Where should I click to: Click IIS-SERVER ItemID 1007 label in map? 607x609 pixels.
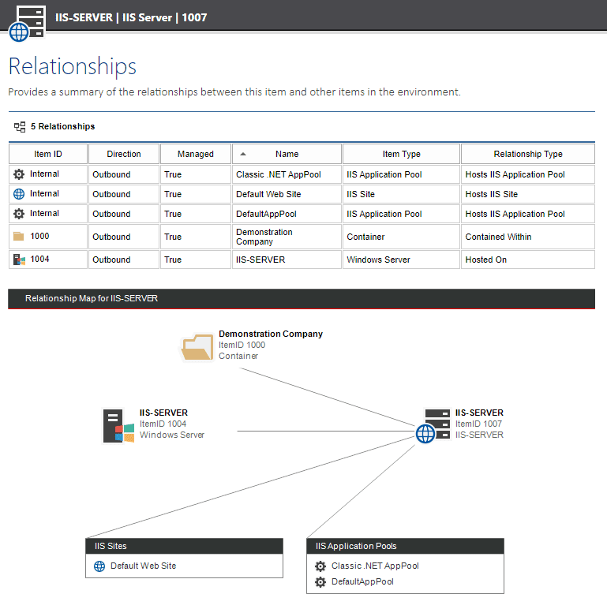(479, 413)
